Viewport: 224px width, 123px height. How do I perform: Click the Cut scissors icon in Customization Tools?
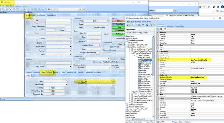coord(132,25)
